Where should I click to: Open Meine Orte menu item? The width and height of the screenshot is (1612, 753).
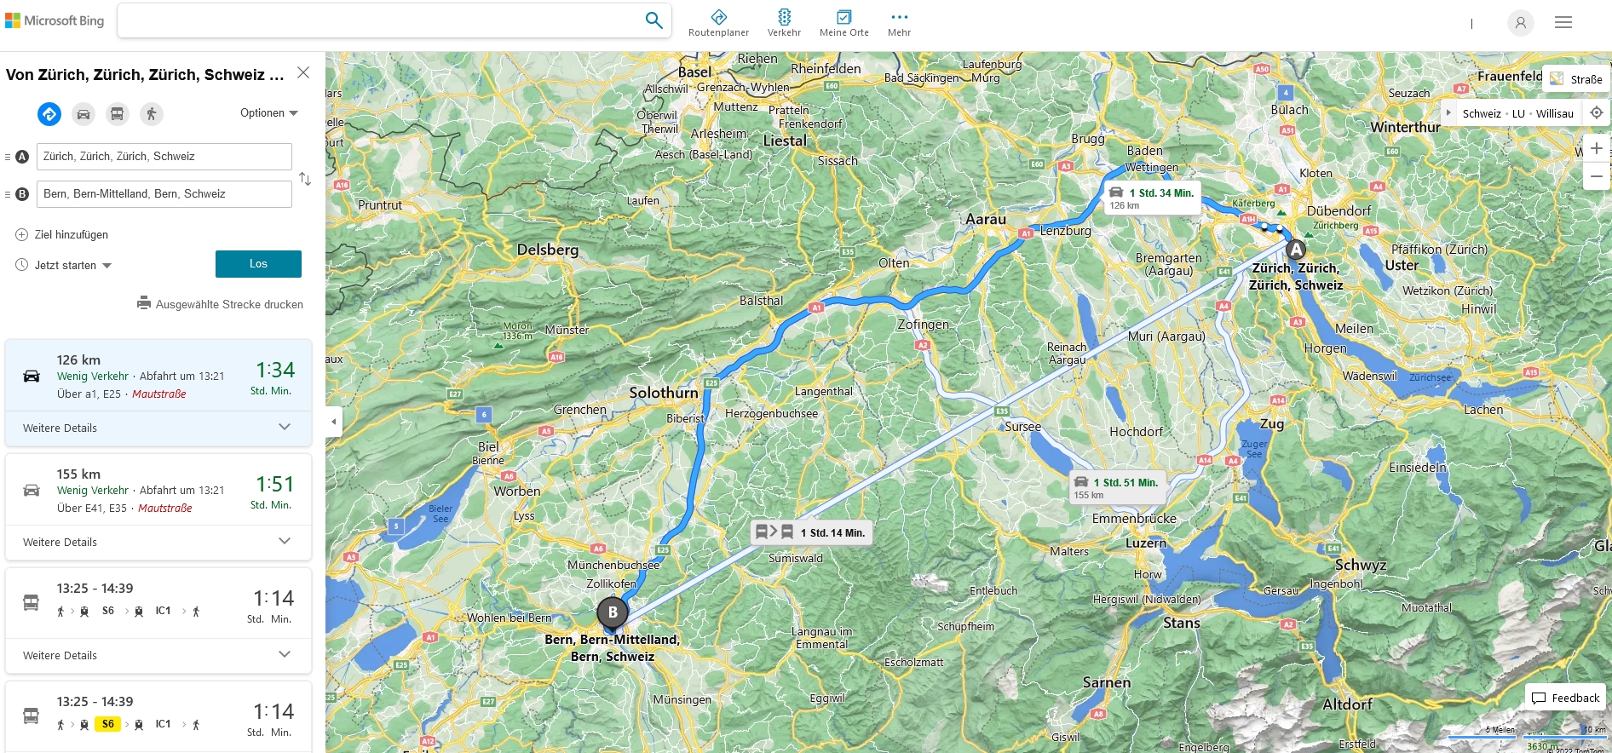[x=844, y=23]
